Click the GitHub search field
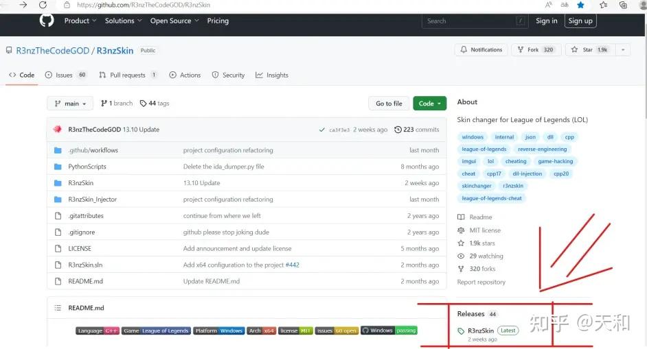The width and height of the screenshot is (647, 349). pos(474,21)
